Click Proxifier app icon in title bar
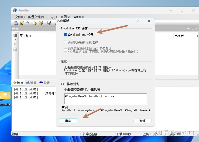 15,10
